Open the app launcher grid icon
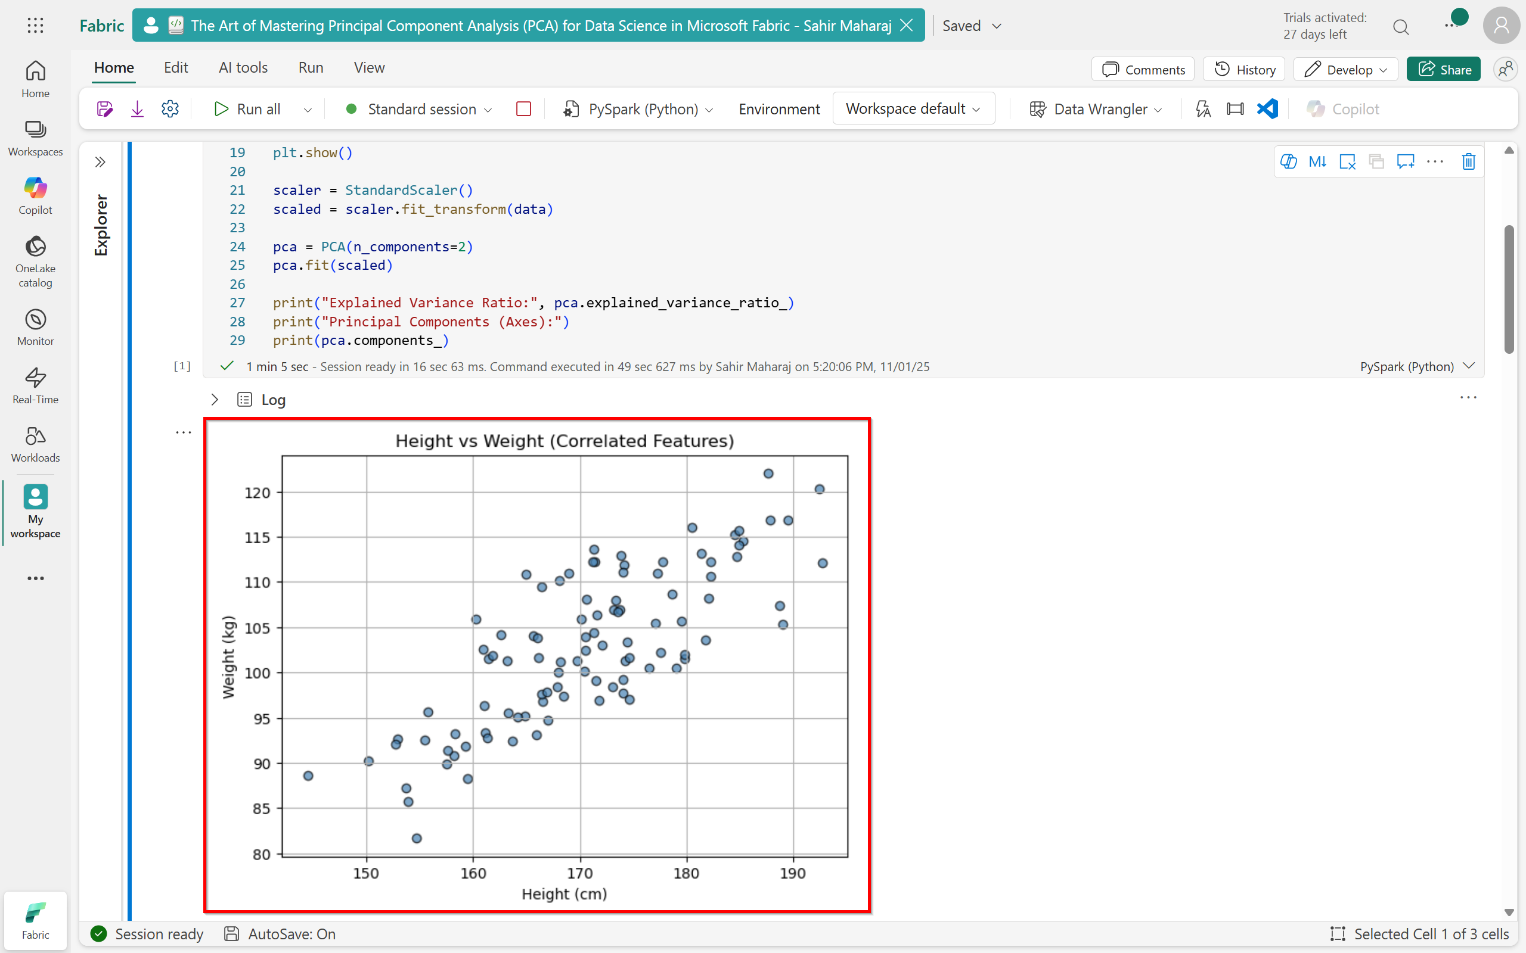This screenshot has width=1526, height=953. (35, 25)
